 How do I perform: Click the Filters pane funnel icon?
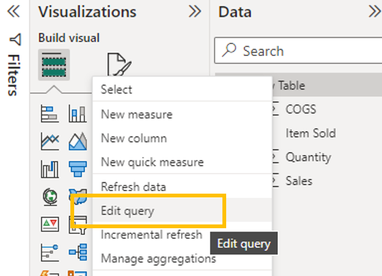click(14, 40)
